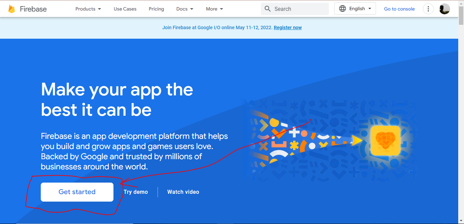Image resolution: width=464 pixels, height=224 pixels.
Task: Click the scroll-down arrow on the scrollbar
Action: coord(461,221)
